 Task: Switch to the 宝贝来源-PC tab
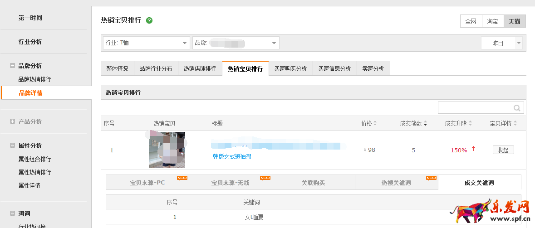click(x=147, y=183)
